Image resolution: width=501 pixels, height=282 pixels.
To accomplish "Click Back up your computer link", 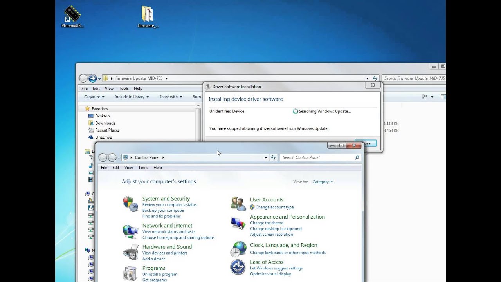I will click(x=163, y=211).
